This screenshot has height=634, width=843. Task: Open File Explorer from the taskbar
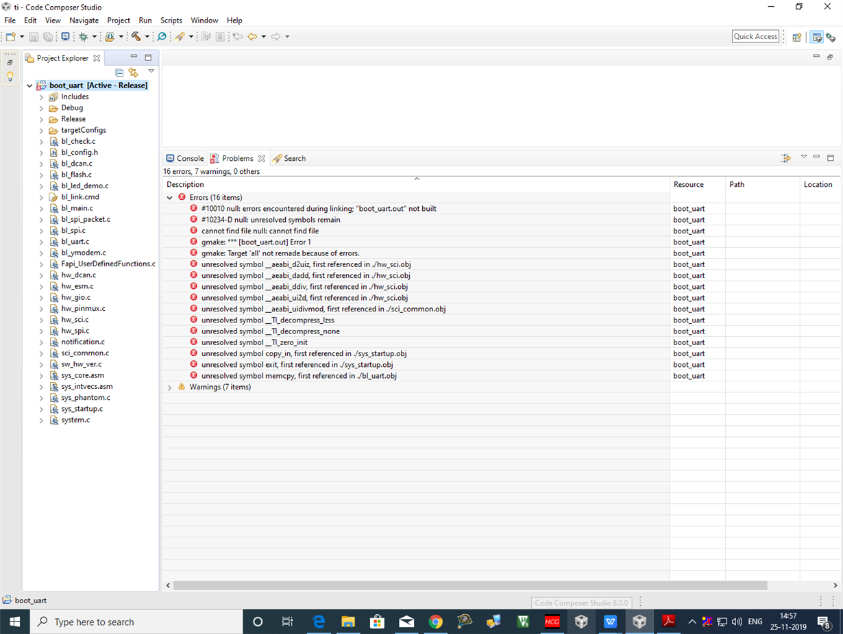348,622
